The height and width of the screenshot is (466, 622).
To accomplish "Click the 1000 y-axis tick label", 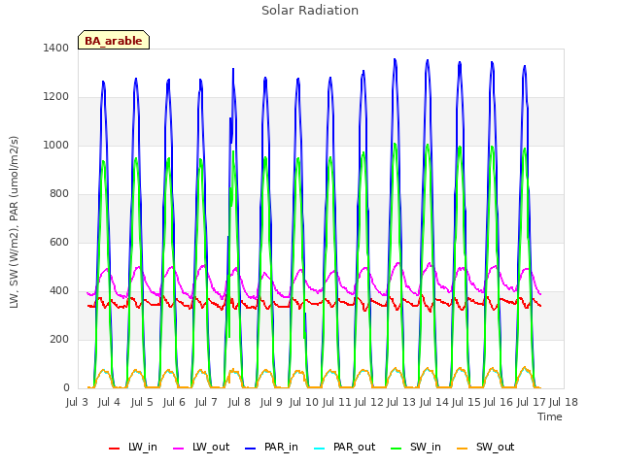I will point(56,145).
